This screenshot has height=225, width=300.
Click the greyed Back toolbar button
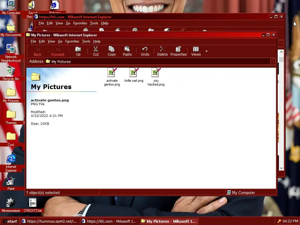point(37,51)
